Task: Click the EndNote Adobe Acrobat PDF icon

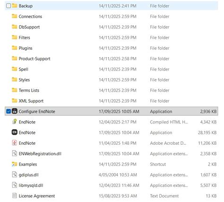Action: 15,143
